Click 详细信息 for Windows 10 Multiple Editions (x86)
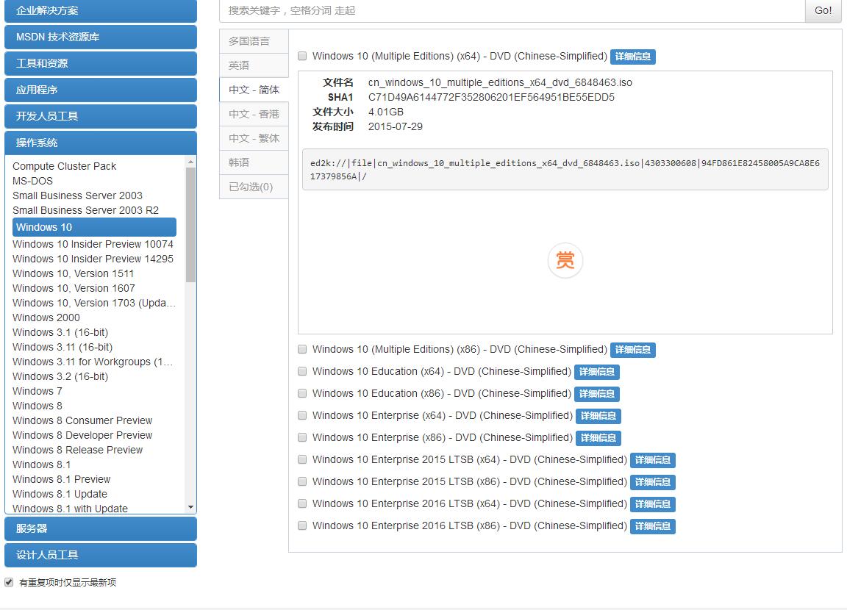847x610 pixels. coord(632,350)
